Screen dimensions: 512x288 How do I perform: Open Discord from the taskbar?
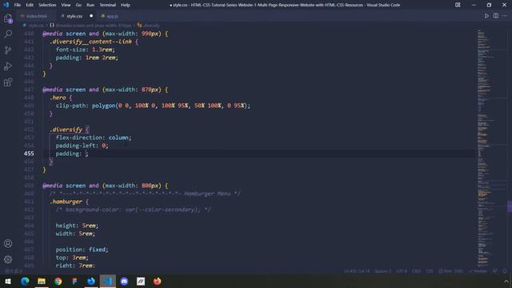[x=124, y=281]
